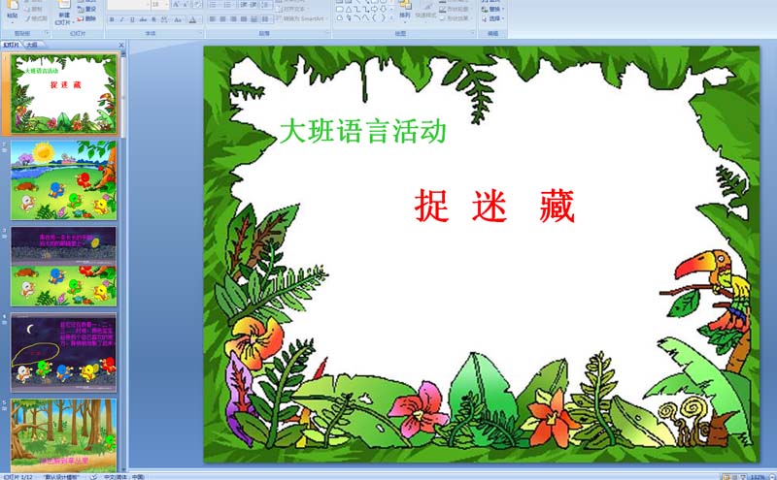This screenshot has width=777, height=480.
Task: Select slide 2 thumbnail with sun and birds
Action: point(64,180)
